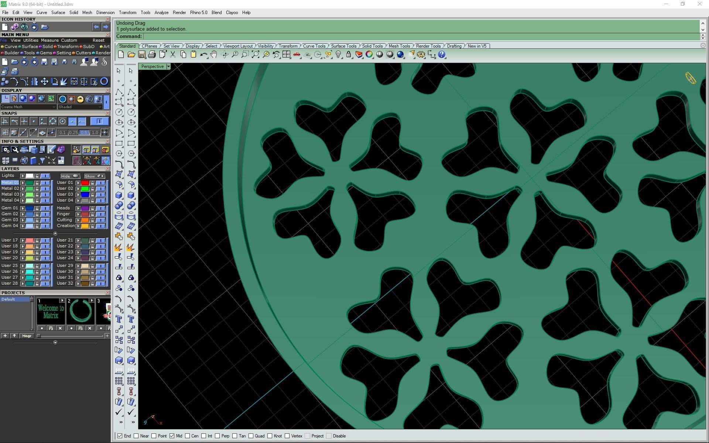
Task: Uncheck the Mid osnap checkbox
Action: (x=172, y=436)
